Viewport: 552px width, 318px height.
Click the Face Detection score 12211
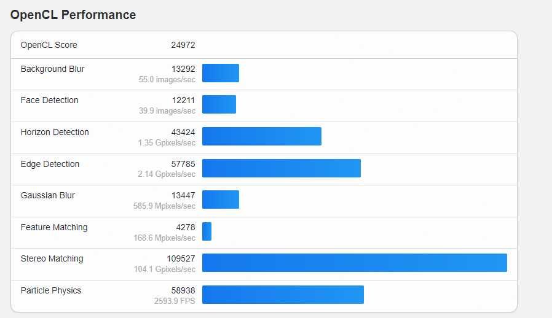(183, 100)
